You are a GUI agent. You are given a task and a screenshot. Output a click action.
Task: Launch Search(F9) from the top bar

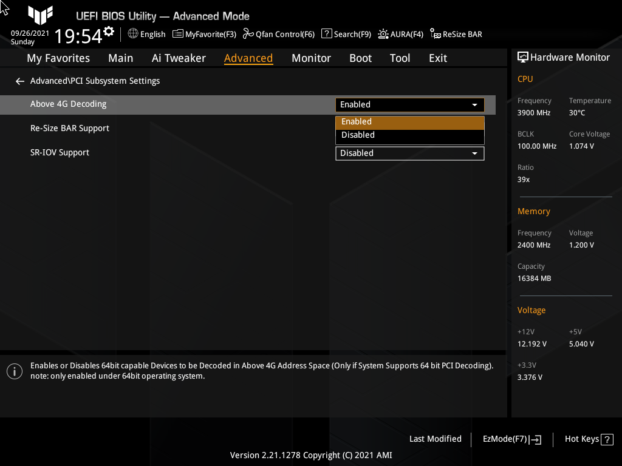(346, 34)
